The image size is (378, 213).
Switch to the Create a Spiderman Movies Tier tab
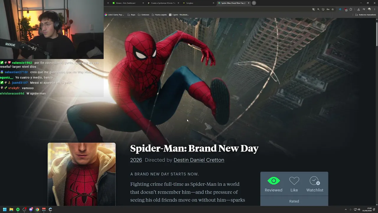[x=163, y=3]
